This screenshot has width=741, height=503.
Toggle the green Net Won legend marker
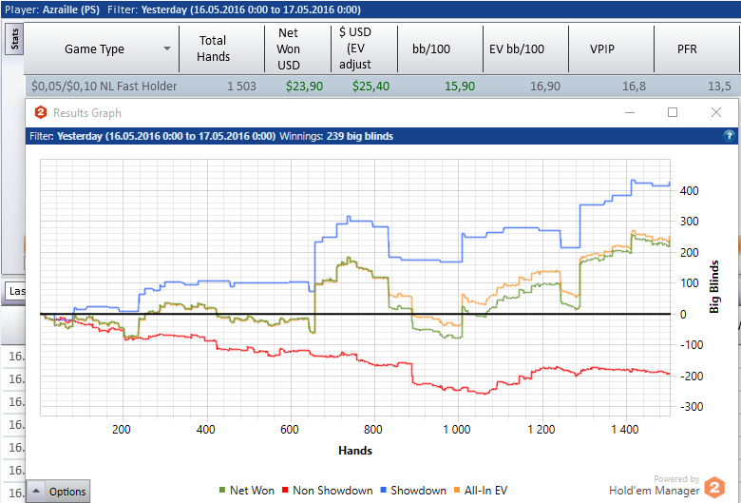coord(222,491)
